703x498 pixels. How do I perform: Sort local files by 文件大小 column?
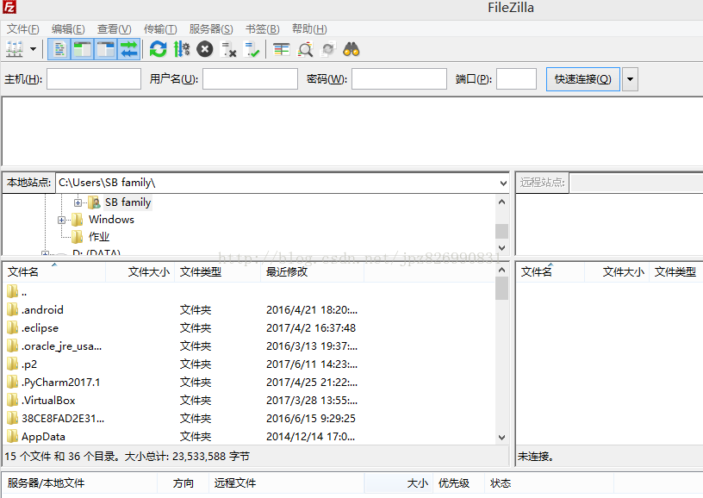140,271
